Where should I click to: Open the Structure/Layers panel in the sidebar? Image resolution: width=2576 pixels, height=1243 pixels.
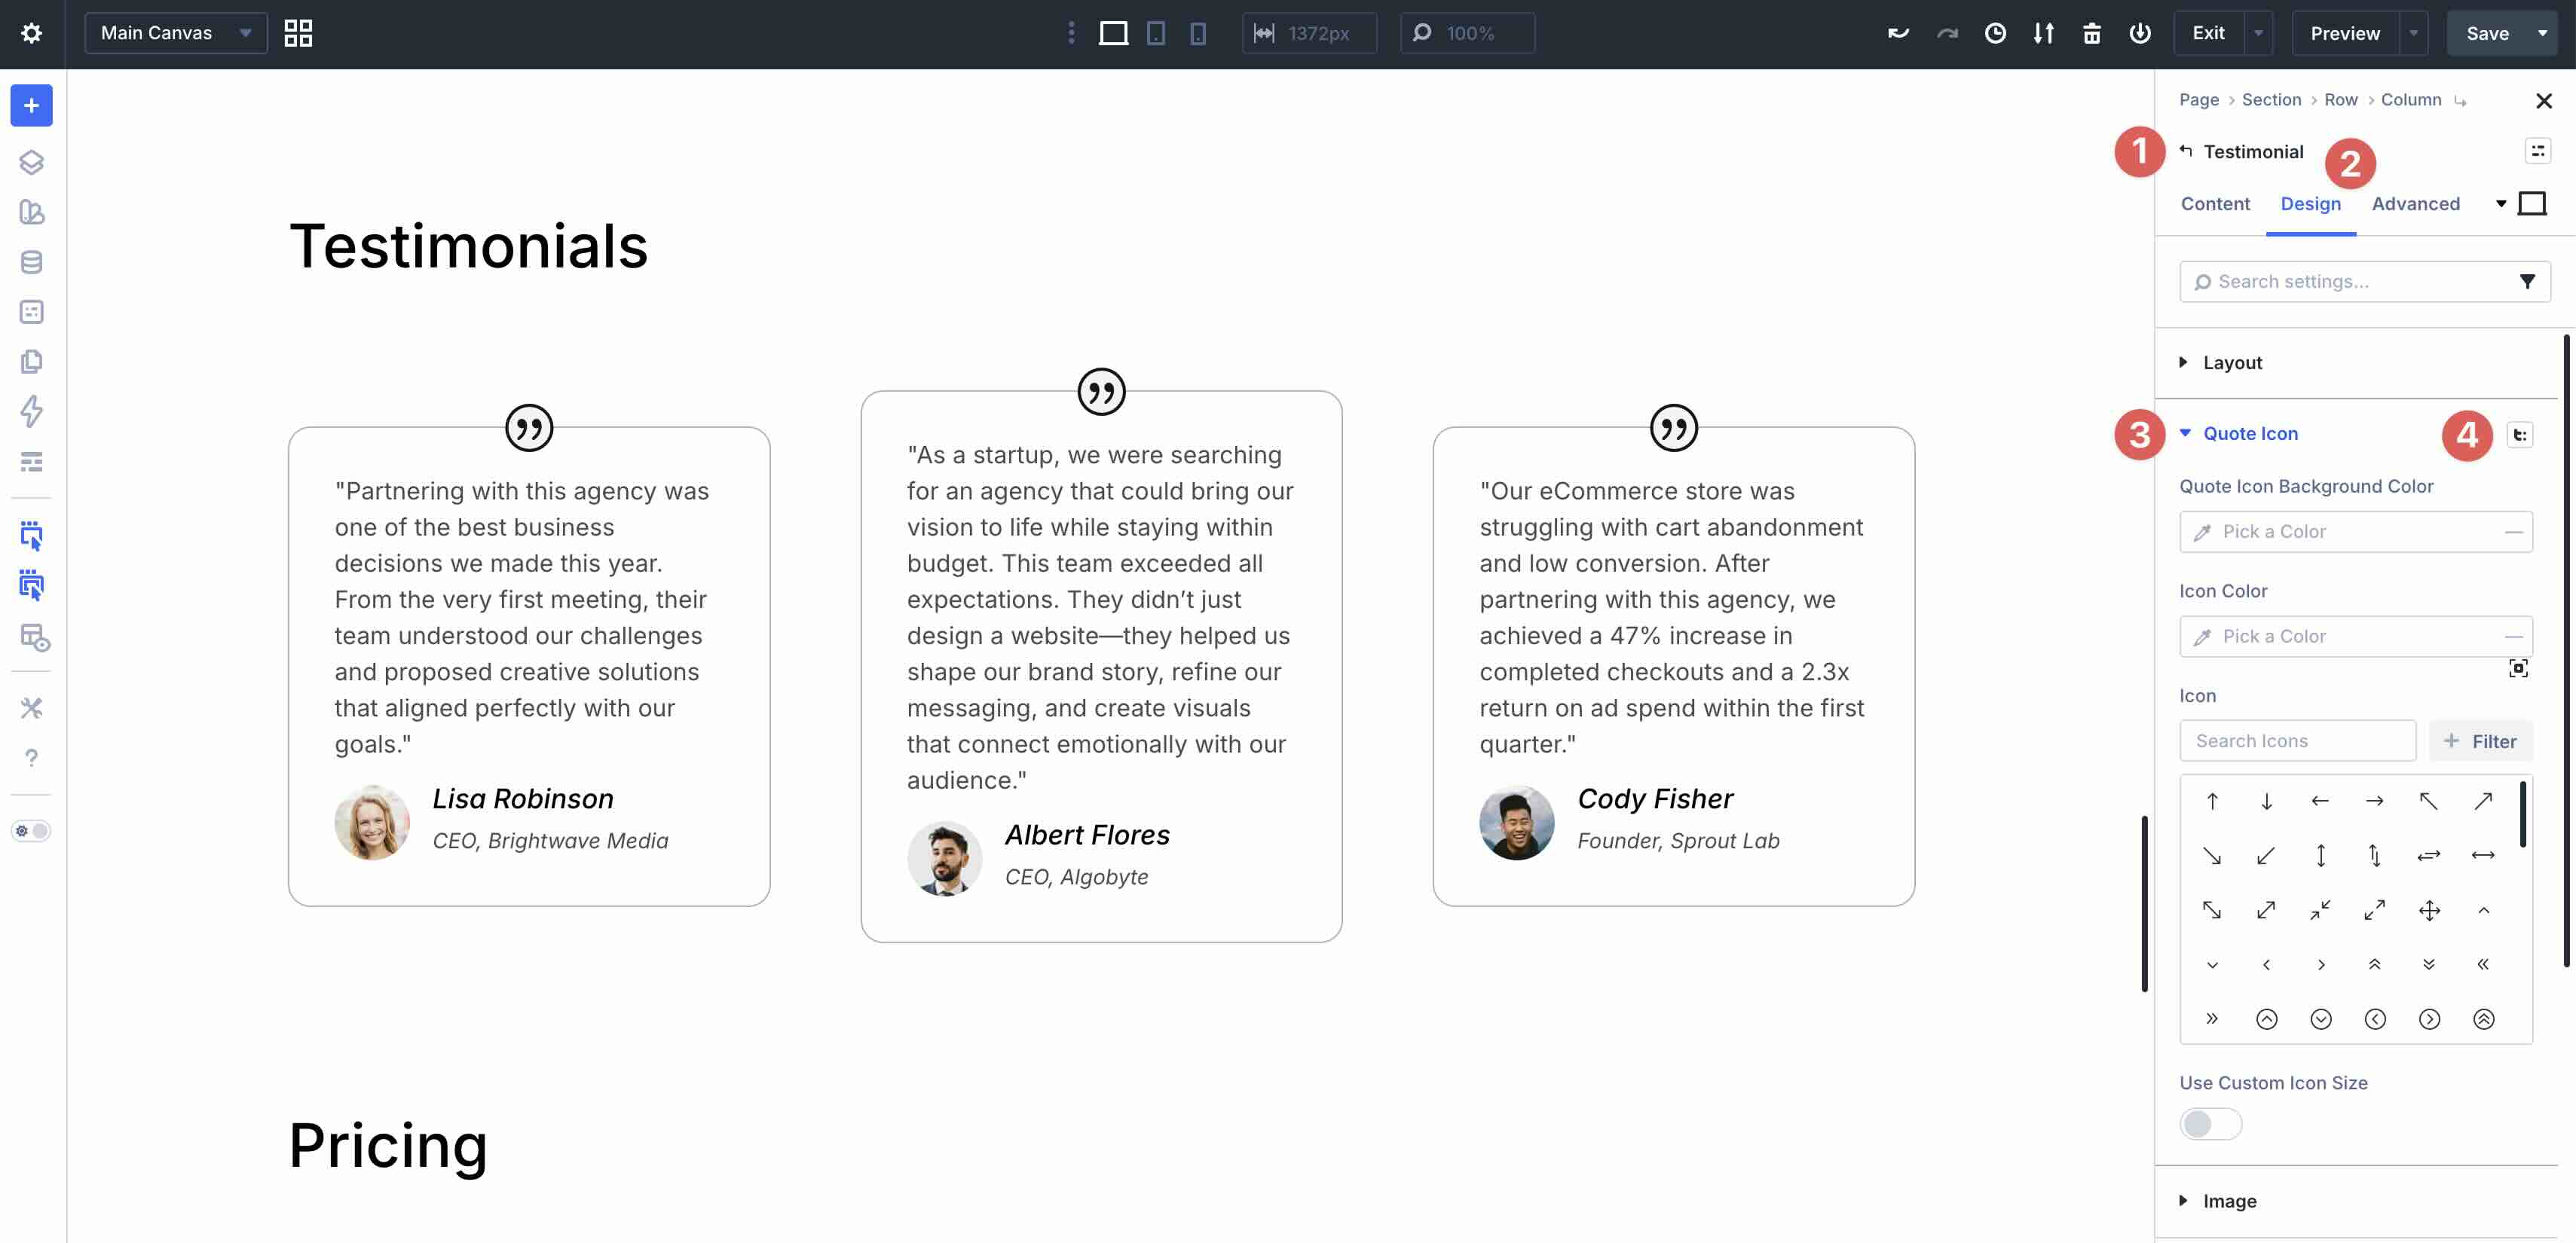pyautogui.click(x=31, y=162)
